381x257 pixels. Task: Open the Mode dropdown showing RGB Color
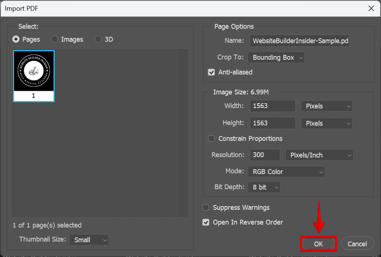[x=286, y=172]
